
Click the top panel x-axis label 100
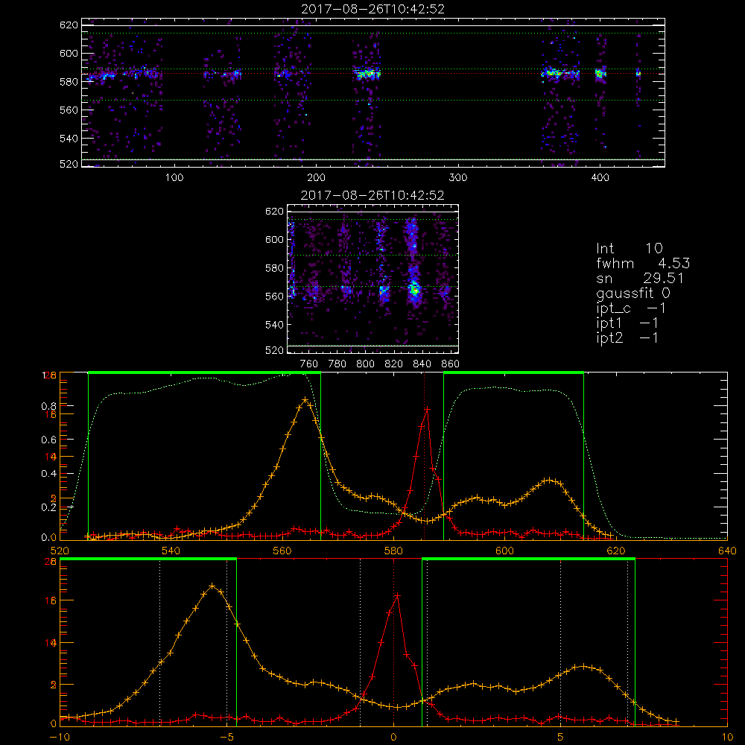point(174,178)
